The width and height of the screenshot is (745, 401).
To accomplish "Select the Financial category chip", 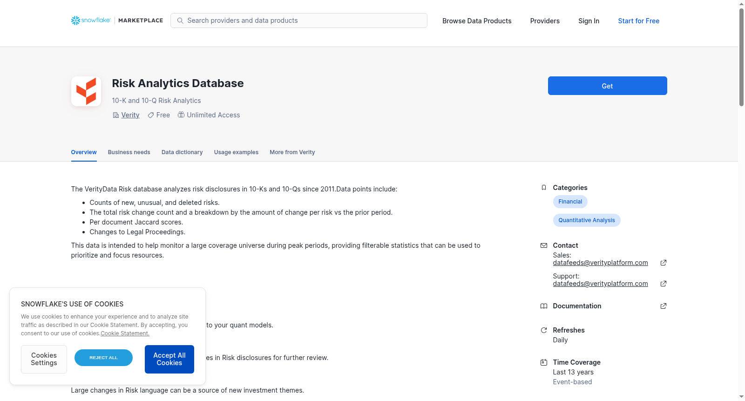I will 570,202.
